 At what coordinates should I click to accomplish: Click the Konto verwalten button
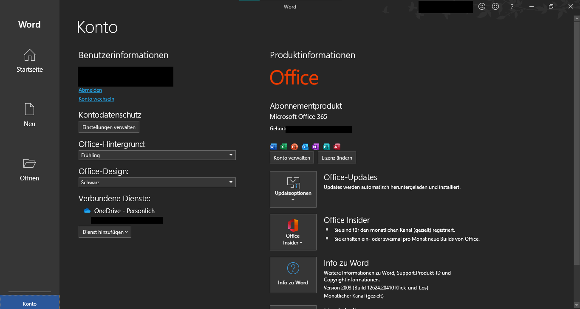tap(292, 158)
